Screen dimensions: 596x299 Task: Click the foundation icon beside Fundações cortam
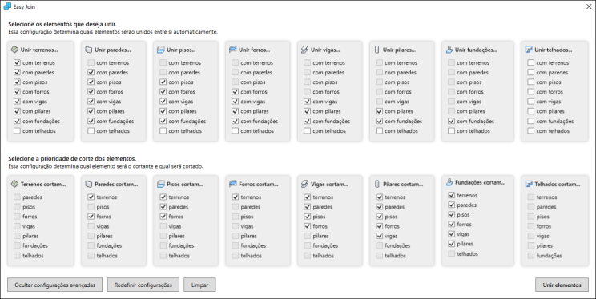449,182
